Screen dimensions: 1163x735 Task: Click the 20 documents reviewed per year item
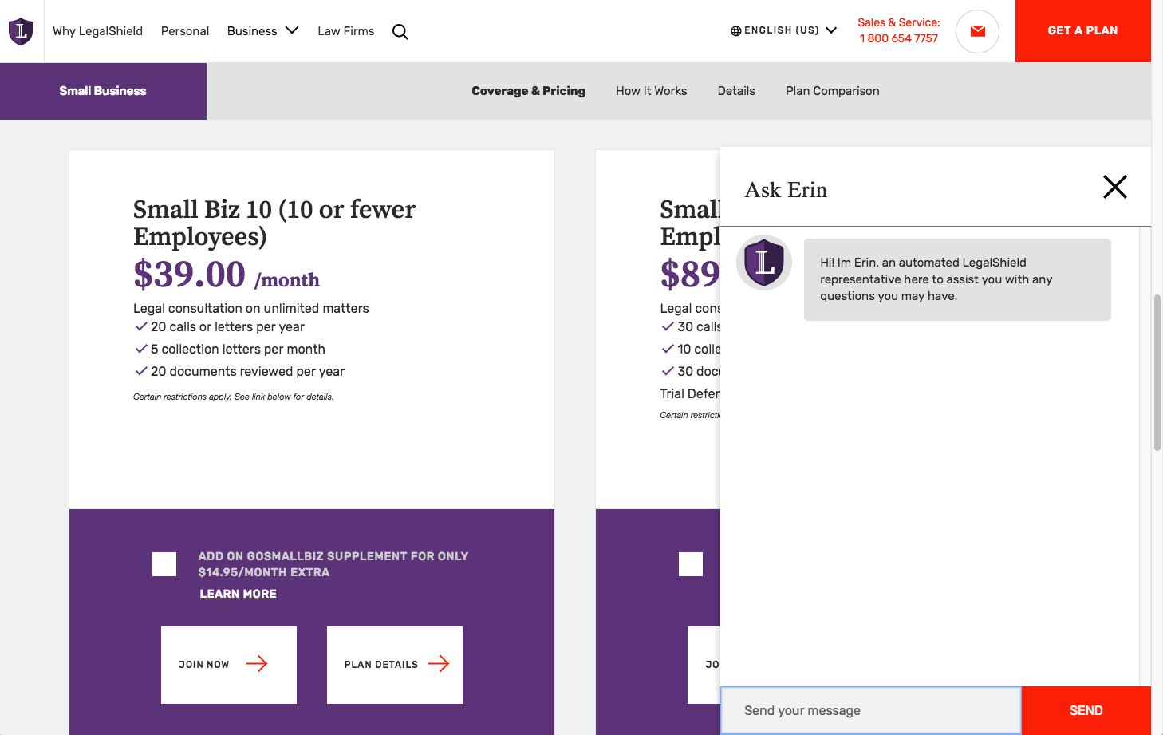pos(247,372)
